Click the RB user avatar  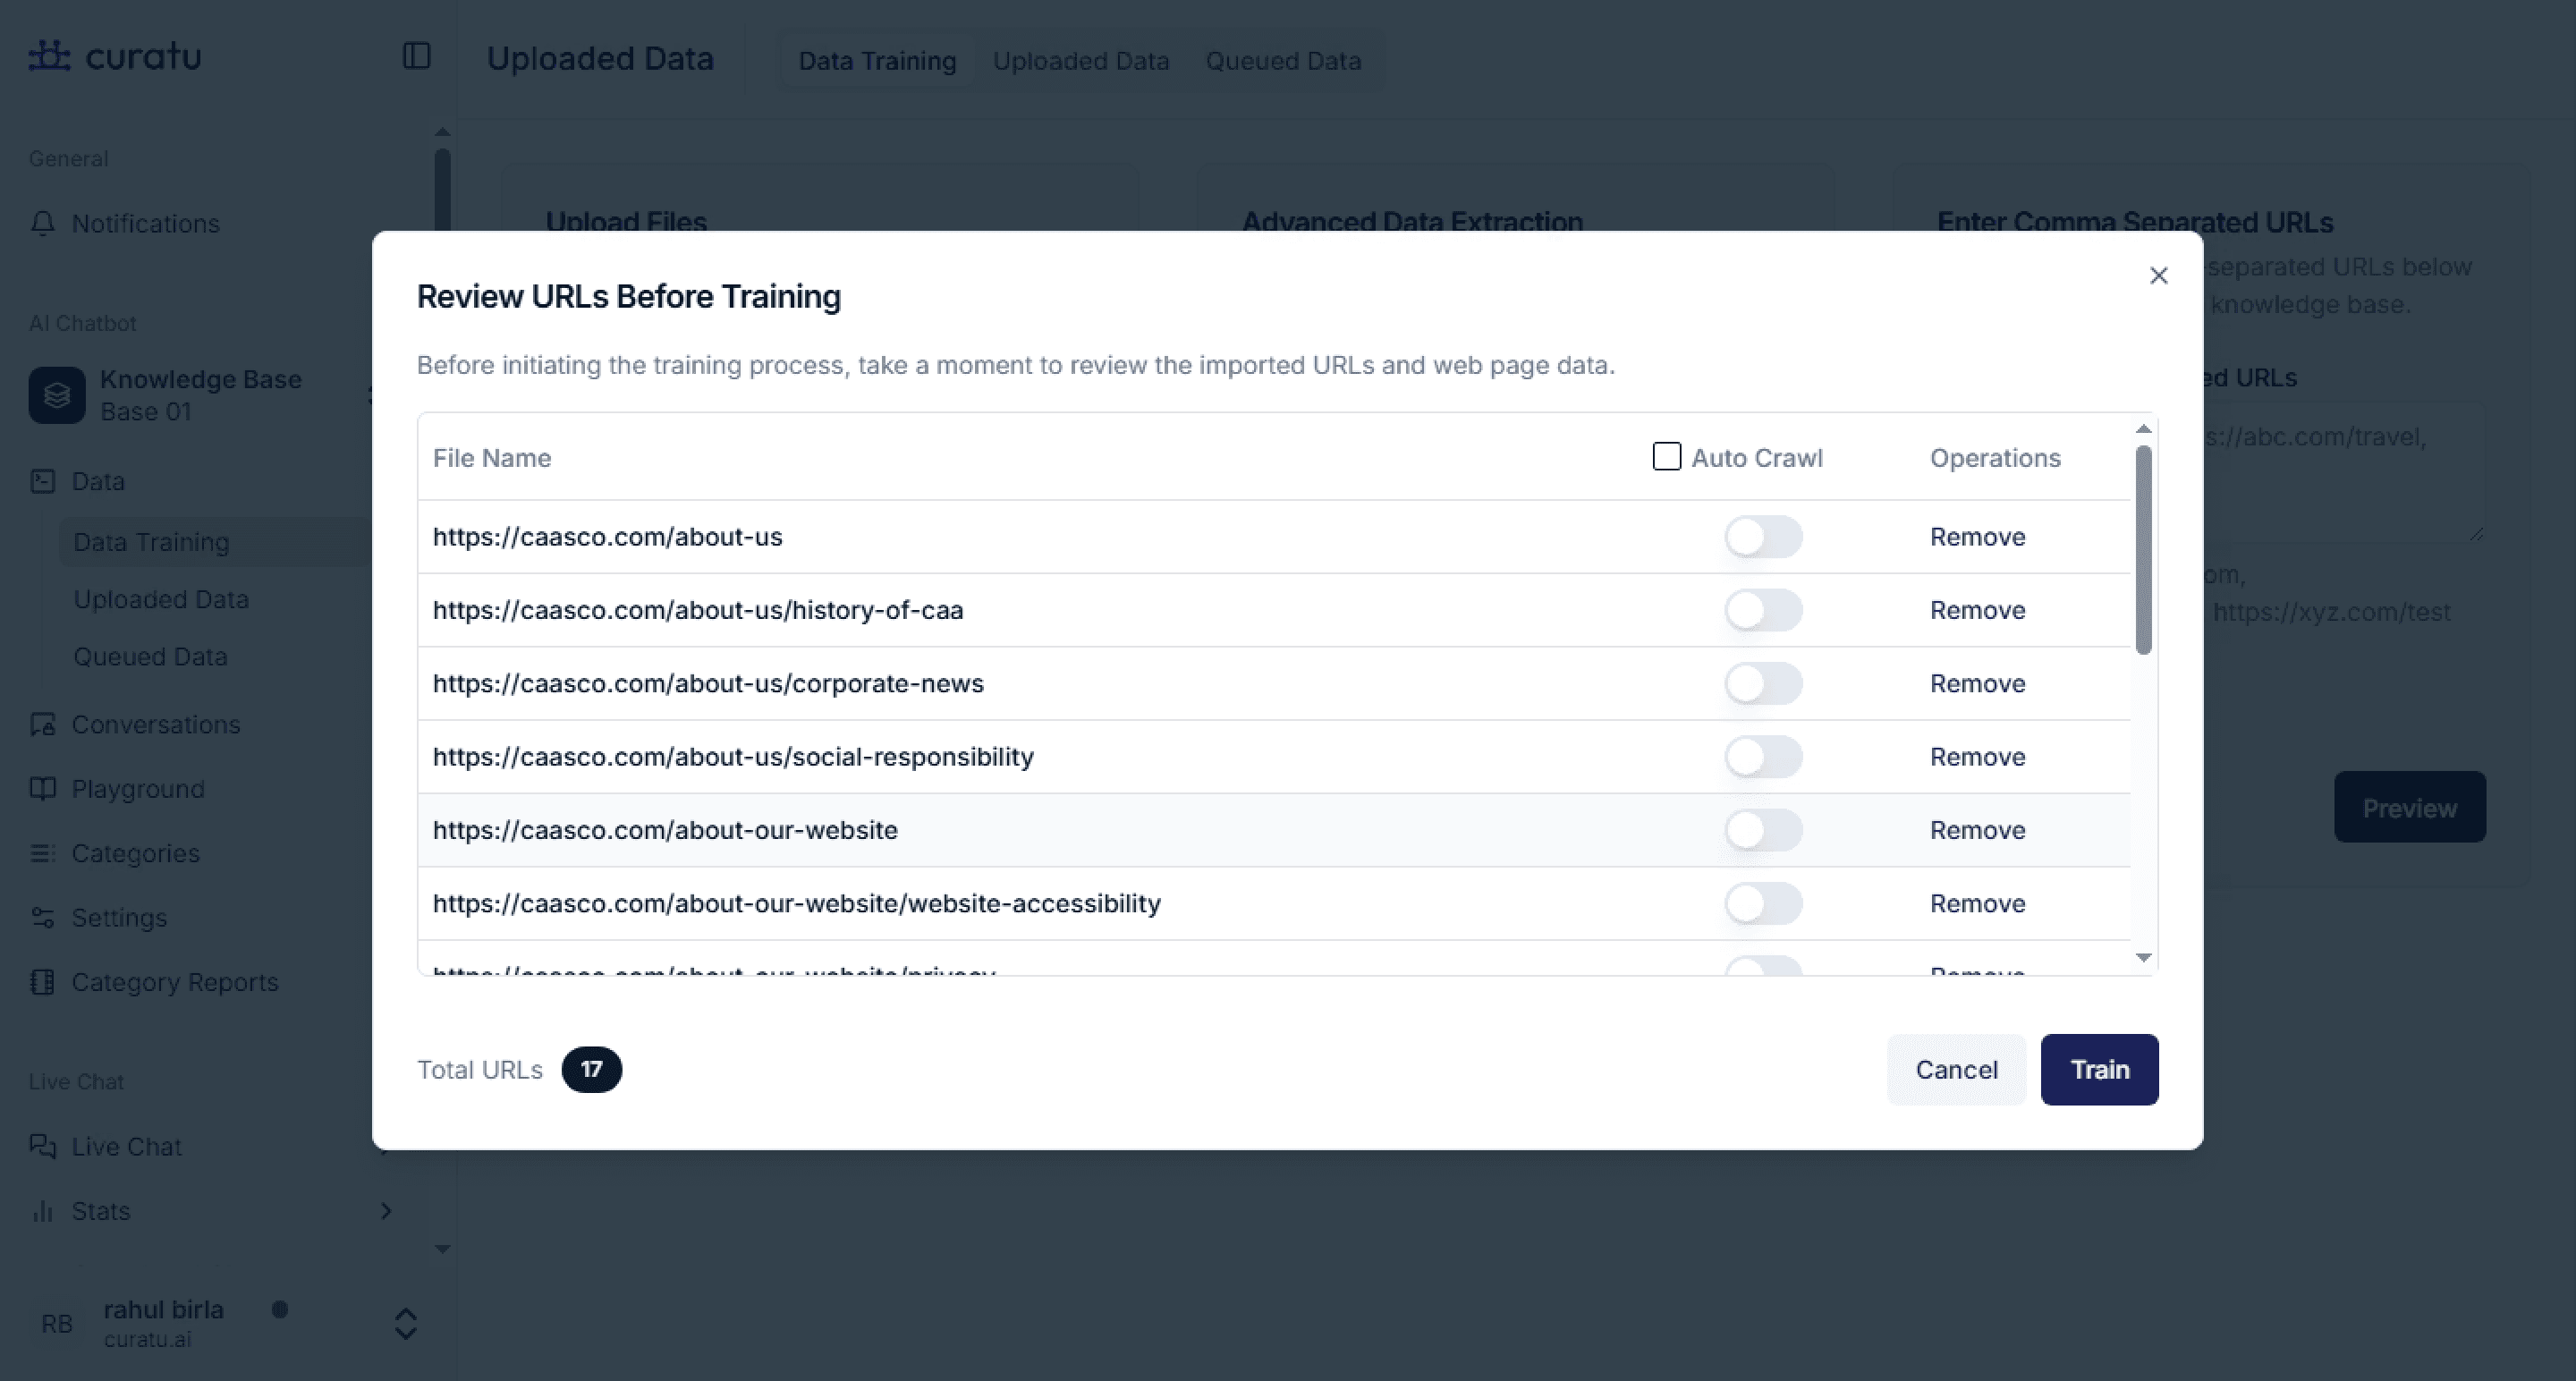57,1324
